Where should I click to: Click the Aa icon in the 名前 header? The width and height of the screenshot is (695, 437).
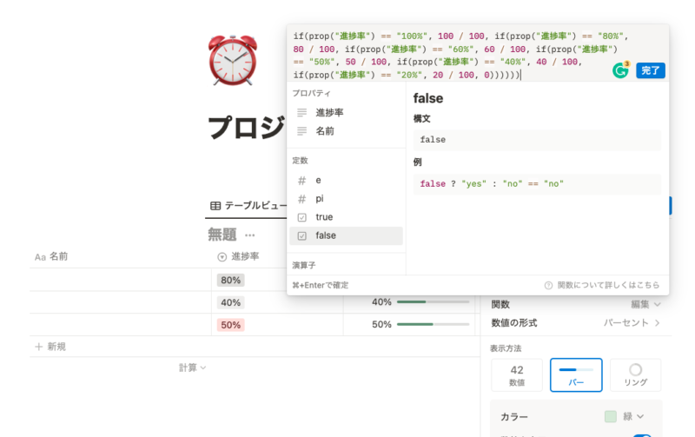(40, 257)
